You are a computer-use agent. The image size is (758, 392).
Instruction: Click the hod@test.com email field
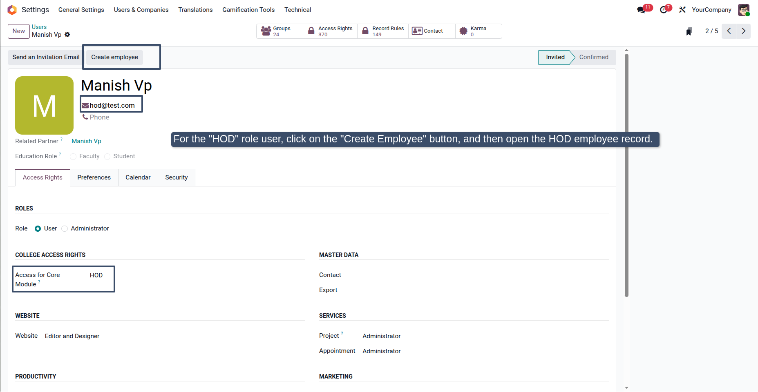pos(112,105)
